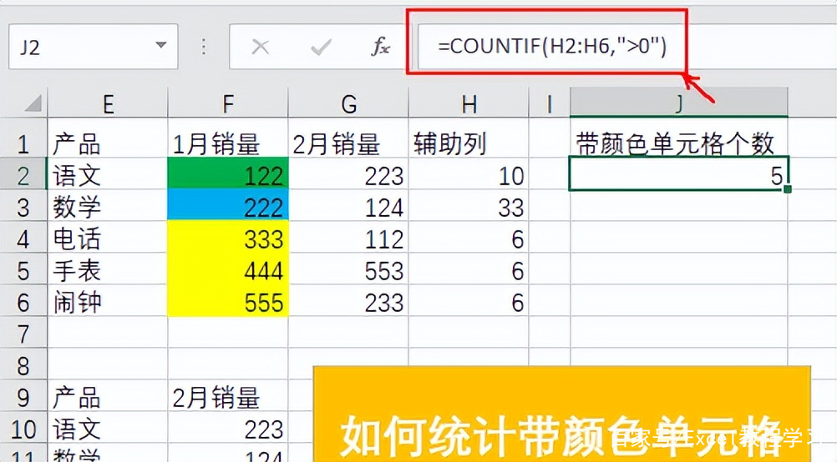The image size is (837, 462).
Task: Click helper column cell with value 10
Action: point(469,173)
